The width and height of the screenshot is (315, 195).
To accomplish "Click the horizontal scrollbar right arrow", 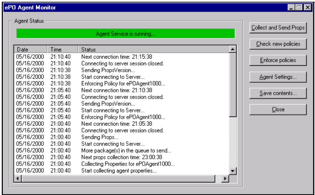I will pos(225,178).
